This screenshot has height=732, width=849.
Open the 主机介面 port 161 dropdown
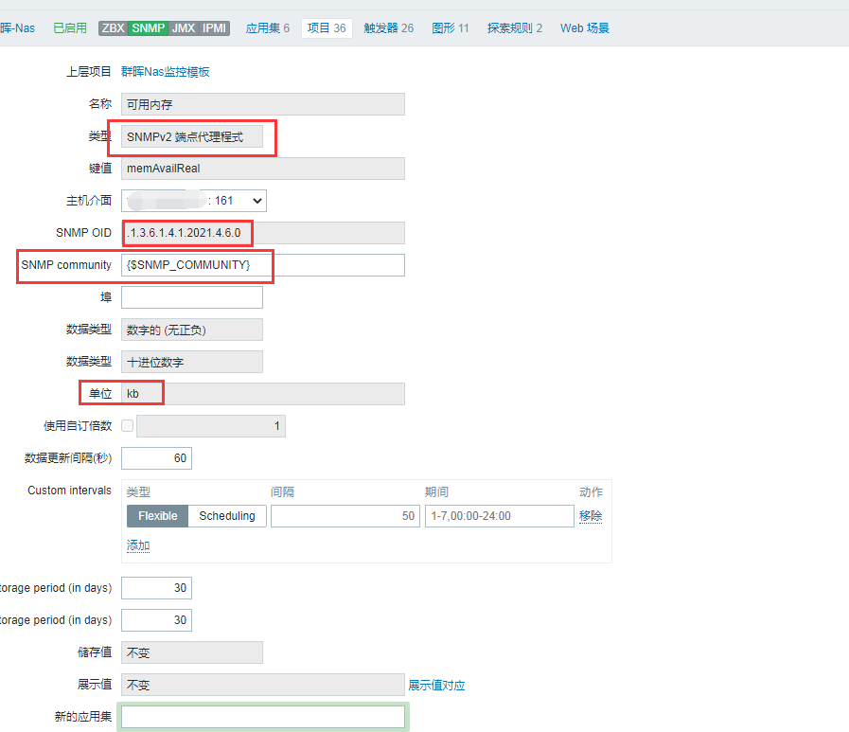point(194,201)
